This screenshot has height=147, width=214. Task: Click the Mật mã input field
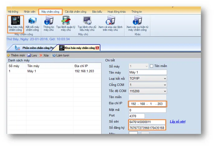pyautogui.click(x=147, y=110)
